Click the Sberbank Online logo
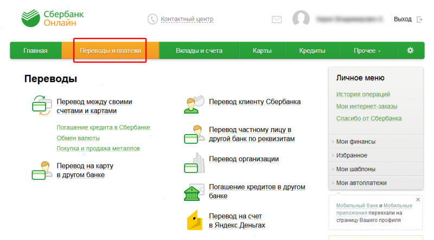This screenshot has height=240, width=434. point(53,18)
